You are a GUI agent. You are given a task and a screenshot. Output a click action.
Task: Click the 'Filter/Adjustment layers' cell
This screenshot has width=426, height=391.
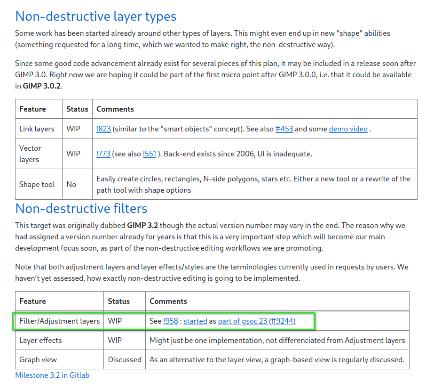(x=59, y=321)
